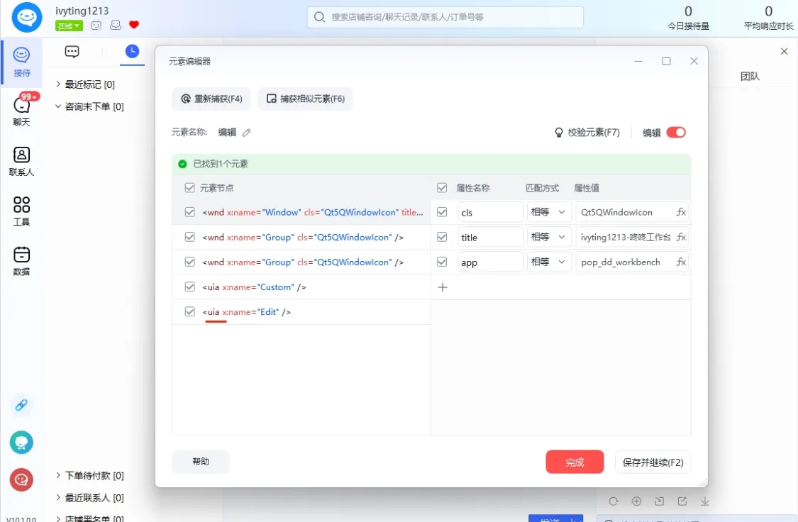Open the 工具 tools sidebar icon
This screenshot has height=522, width=798.
click(21, 211)
